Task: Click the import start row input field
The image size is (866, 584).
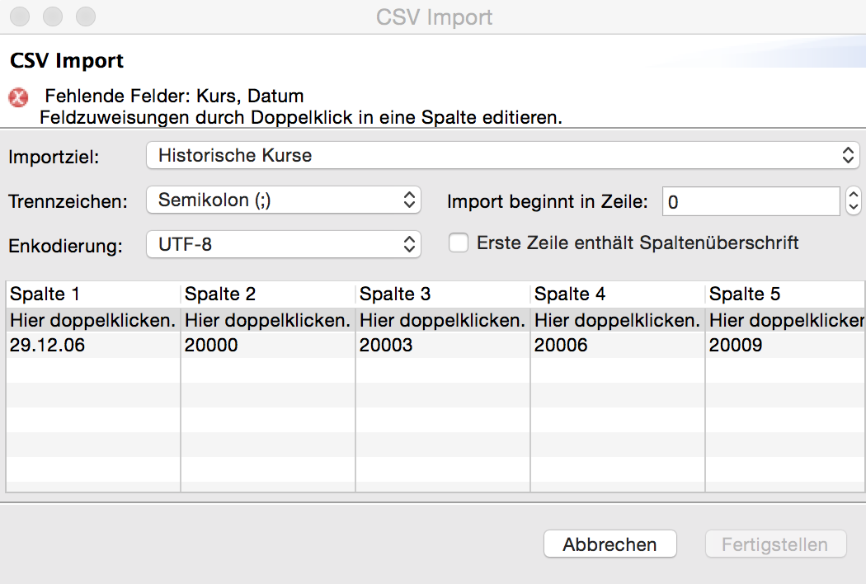Action: (x=750, y=201)
